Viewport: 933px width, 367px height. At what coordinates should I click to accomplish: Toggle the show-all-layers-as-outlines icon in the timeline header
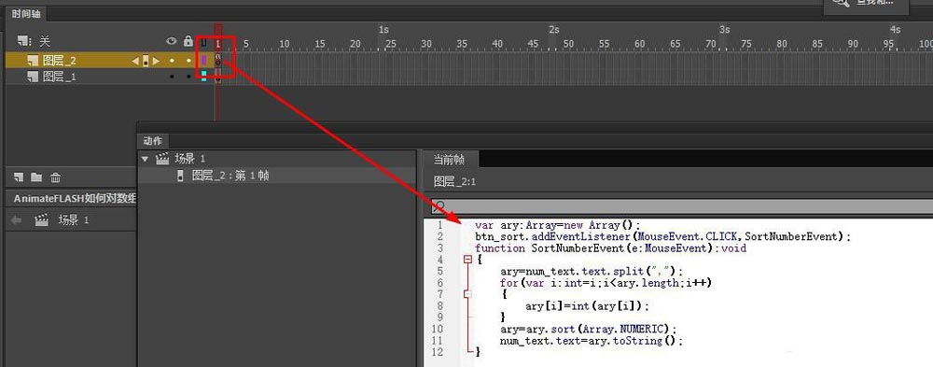tap(204, 42)
